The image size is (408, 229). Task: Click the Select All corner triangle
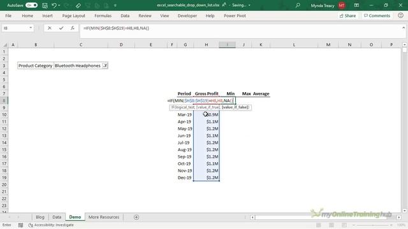click(4, 45)
